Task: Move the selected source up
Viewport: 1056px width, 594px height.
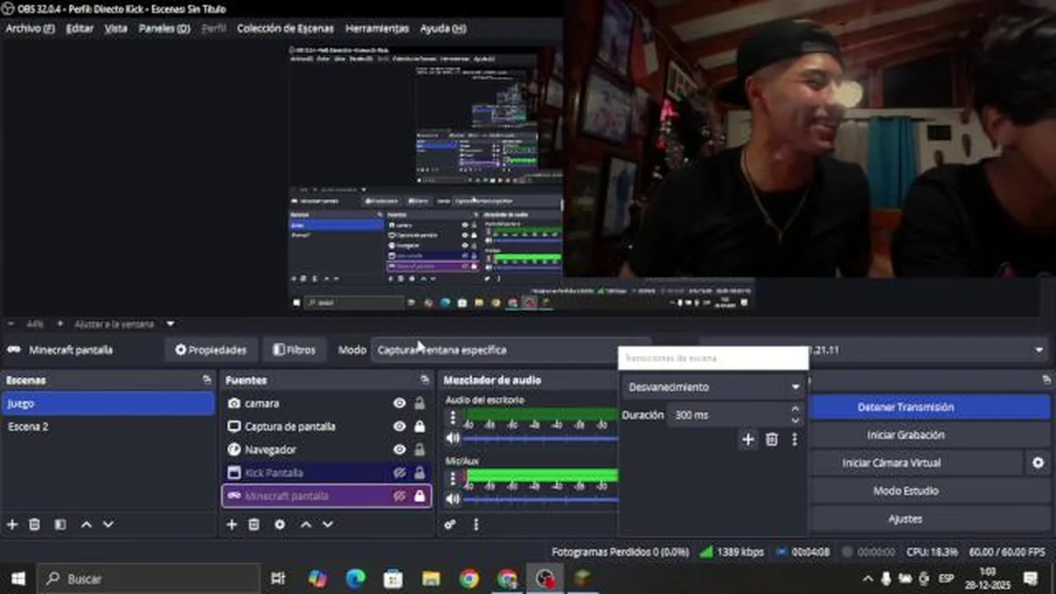Action: (306, 525)
